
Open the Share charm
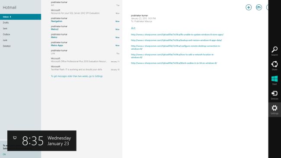tap(275, 66)
